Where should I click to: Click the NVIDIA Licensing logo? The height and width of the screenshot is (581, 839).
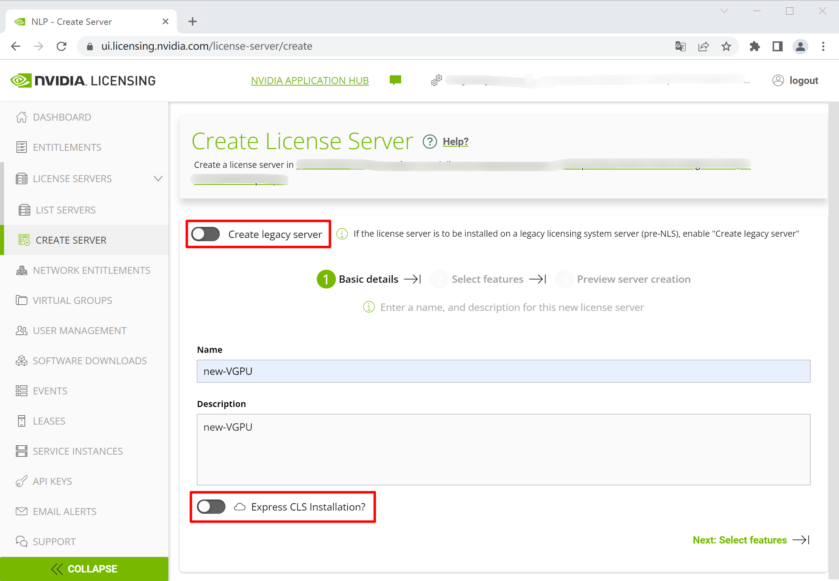[83, 81]
